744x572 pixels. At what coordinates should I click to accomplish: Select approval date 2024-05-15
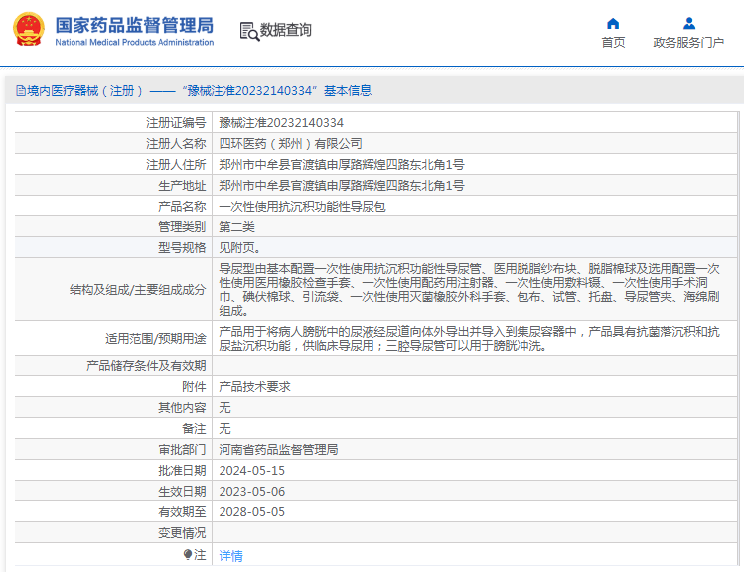point(252,471)
